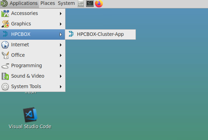Click the HPCBOX-Cluster-App icon
The width and height of the screenshot is (208, 140).
point(71,34)
